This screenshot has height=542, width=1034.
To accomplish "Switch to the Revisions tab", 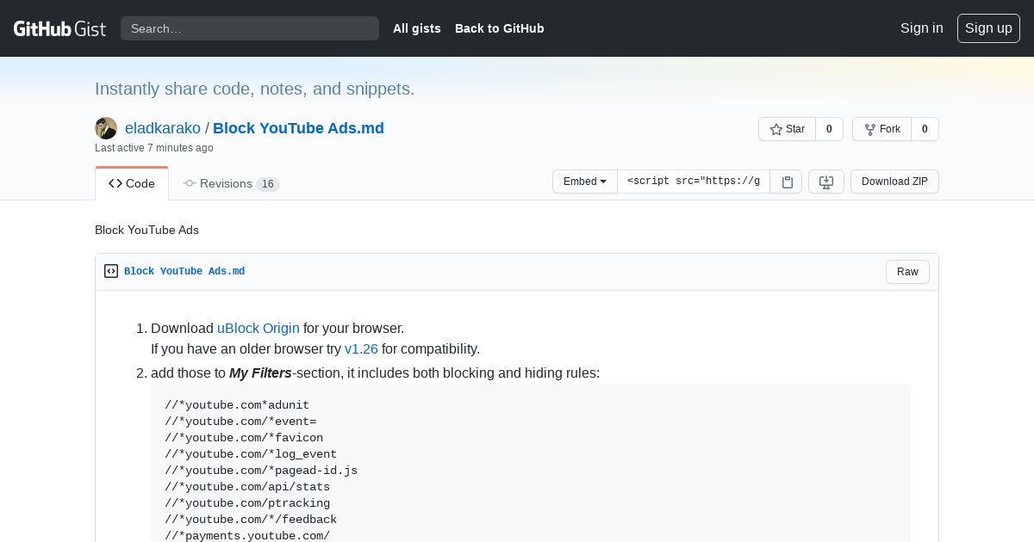I will tap(231, 183).
